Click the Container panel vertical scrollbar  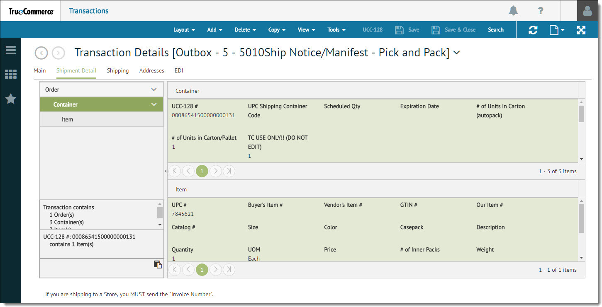point(581,114)
